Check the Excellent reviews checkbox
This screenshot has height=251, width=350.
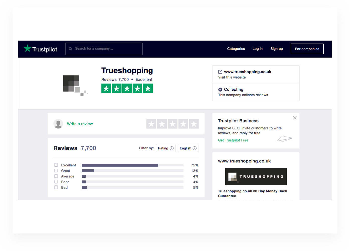pyautogui.click(x=56, y=165)
